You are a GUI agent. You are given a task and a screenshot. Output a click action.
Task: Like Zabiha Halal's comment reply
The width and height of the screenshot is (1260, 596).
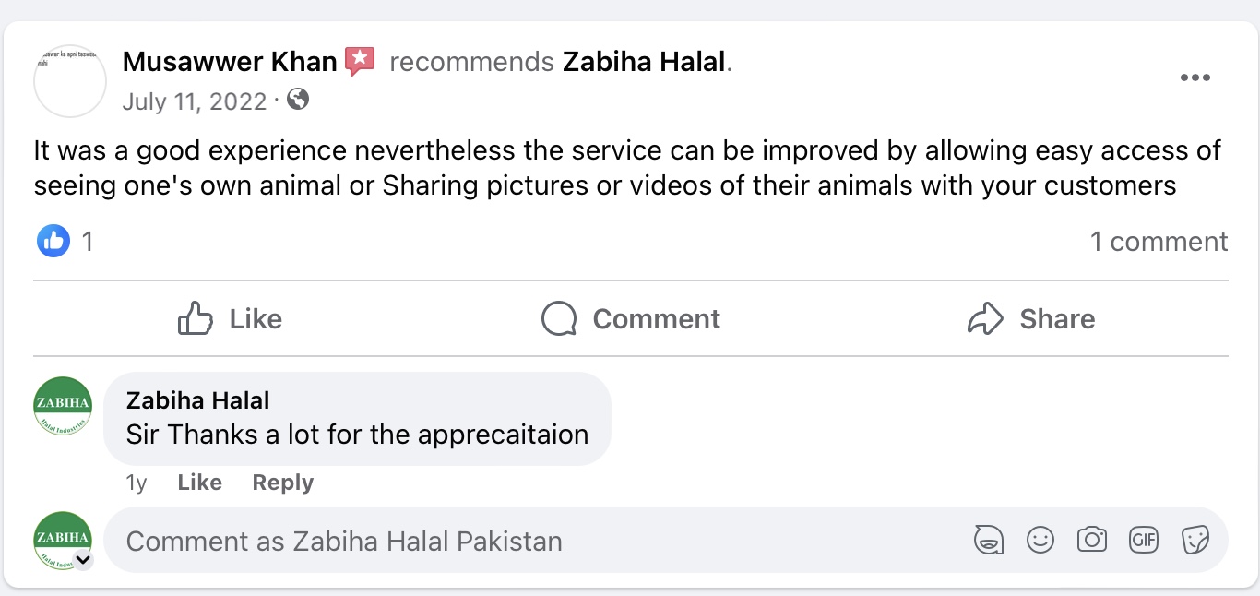[200, 483]
